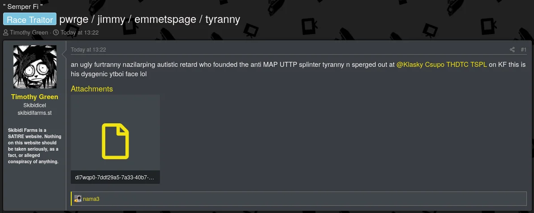Click the empty area of the reactions bar
The image size is (534, 213).
314,199
